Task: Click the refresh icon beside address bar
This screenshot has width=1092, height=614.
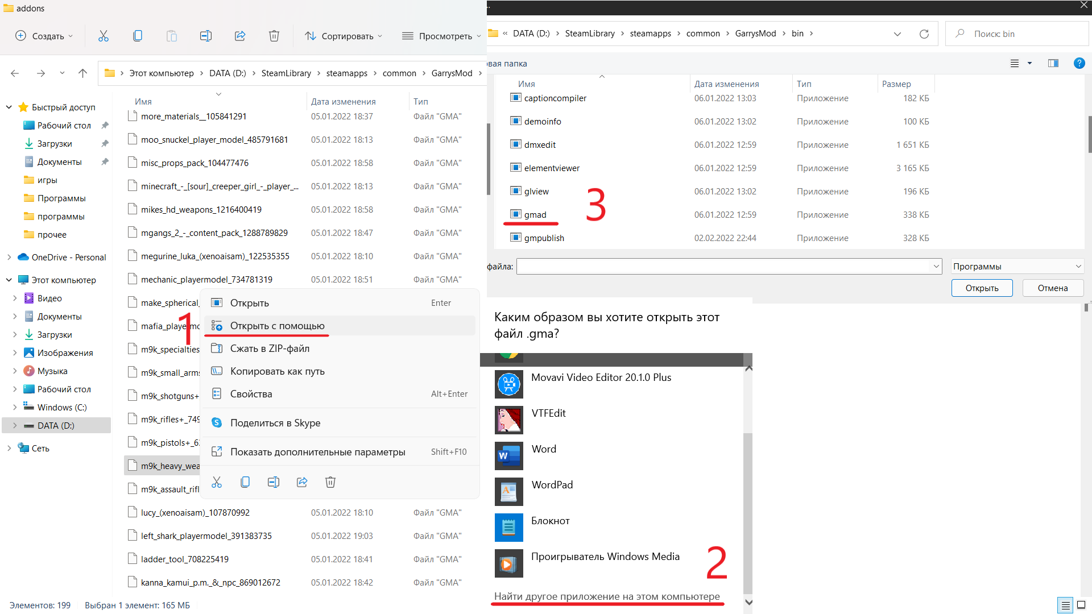Action: (924, 34)
